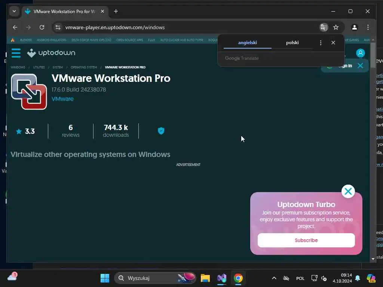Click the Uptodown logo
This screenshot has height=287, width=383.
(51, 53)
